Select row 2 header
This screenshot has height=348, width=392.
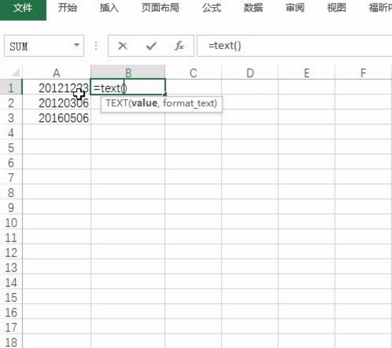pyautogui.click(x=11, y=102)
